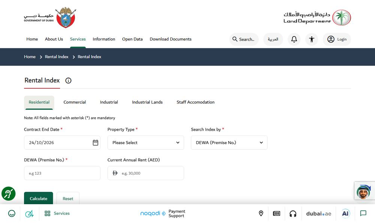The image size is (375, 223).
Task: Click the smiley happiness meter icon
Action: coord(12,213)
